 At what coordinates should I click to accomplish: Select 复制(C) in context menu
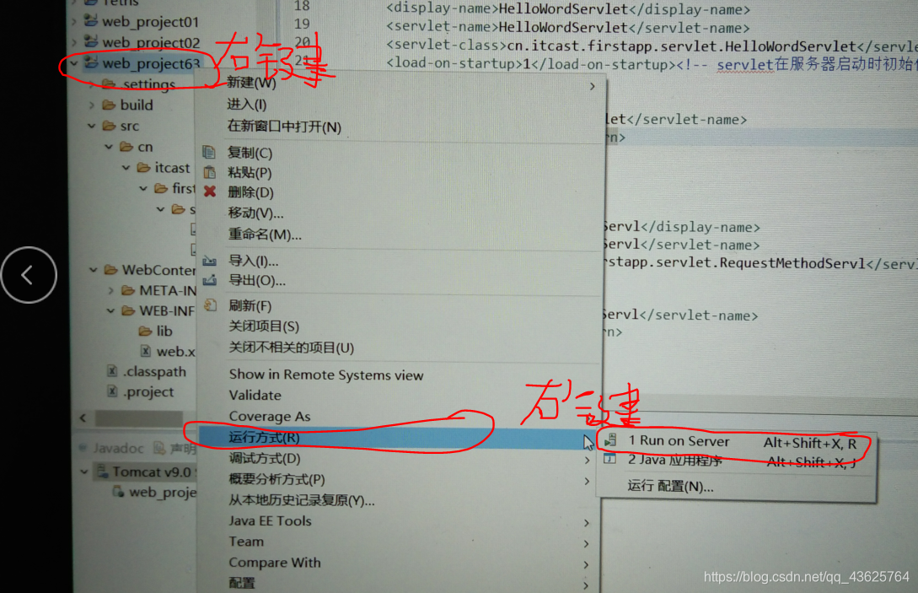401,153
